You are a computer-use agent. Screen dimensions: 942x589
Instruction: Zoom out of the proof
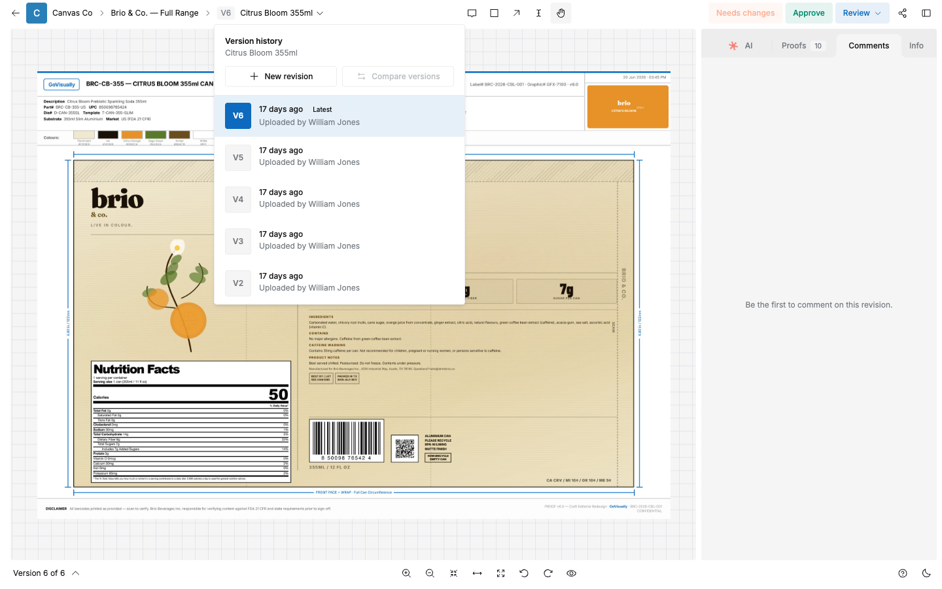(x=430, y=573)
